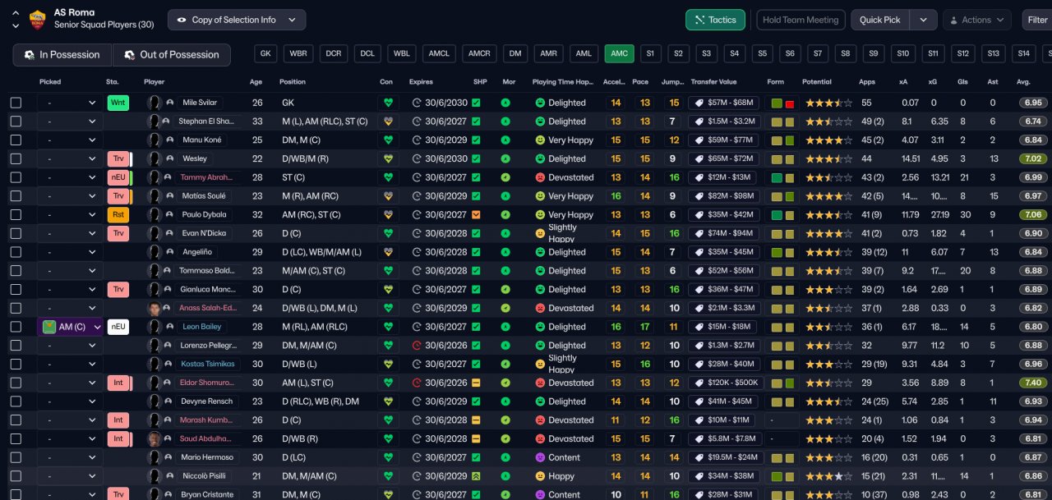The image size is (1052, 500).
Task: Open the Picked dropdown for Mile Svilar
Action: (x=70, y=103)
